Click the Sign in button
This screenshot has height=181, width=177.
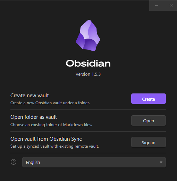[x=149, y=142]
